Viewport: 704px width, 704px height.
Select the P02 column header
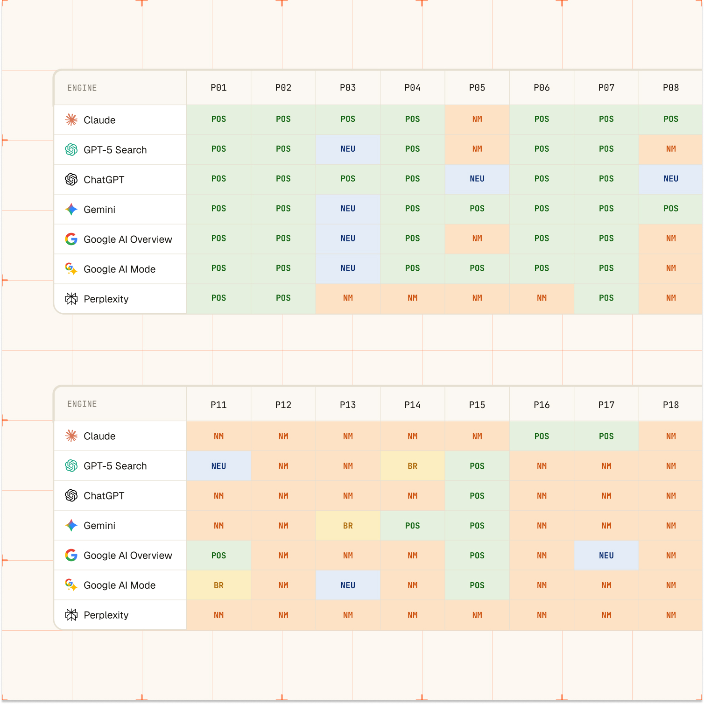[x=283, y=88]
